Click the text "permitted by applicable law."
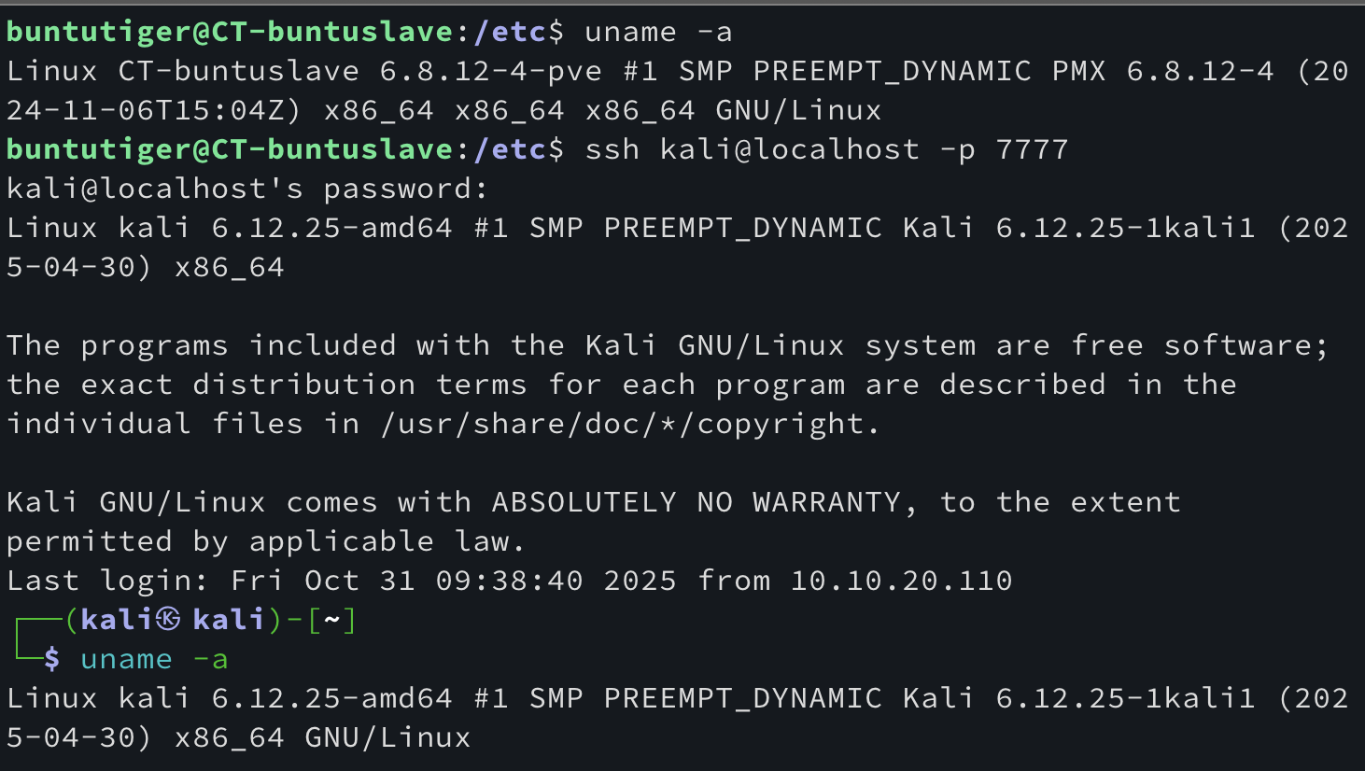This screenshot has height=771, width=1365. (266, 540)
